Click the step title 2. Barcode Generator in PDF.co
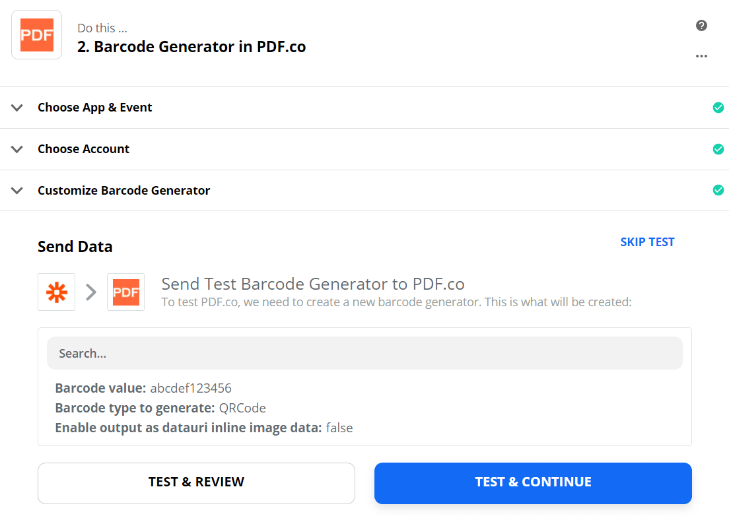This screenshot has width=729, height=522. point(191,46)
